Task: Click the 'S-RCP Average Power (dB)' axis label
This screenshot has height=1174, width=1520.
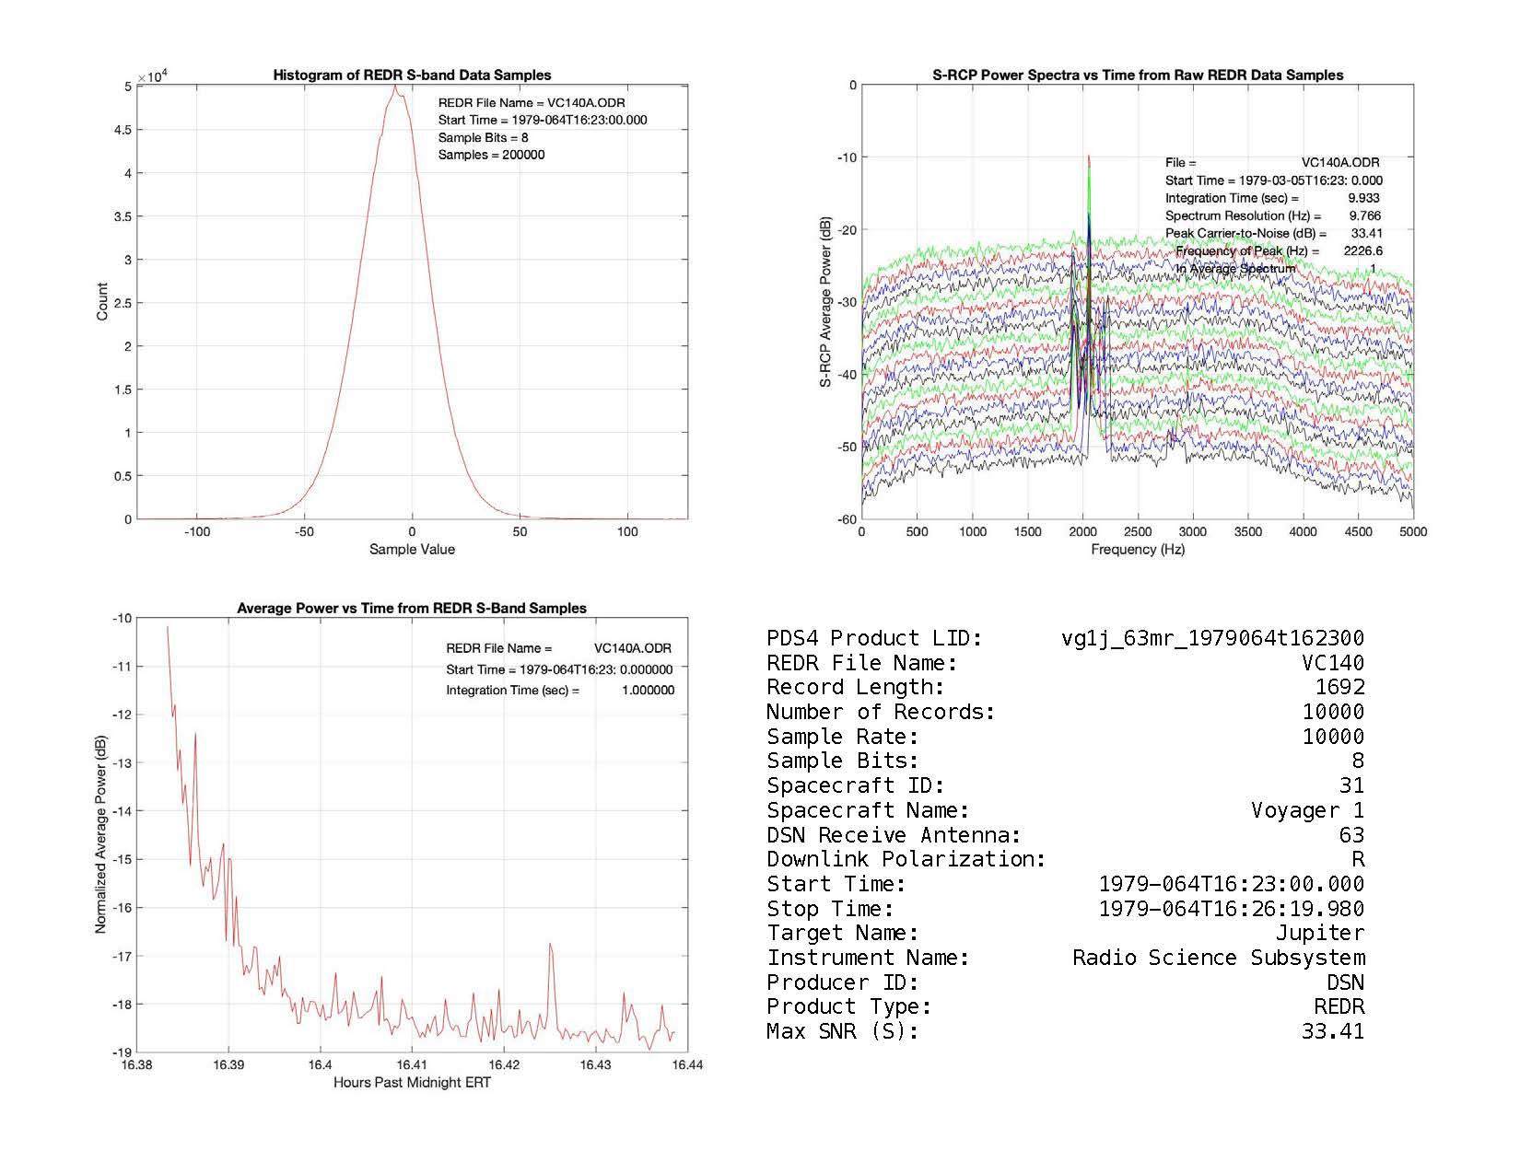Action: coord(826,302)
